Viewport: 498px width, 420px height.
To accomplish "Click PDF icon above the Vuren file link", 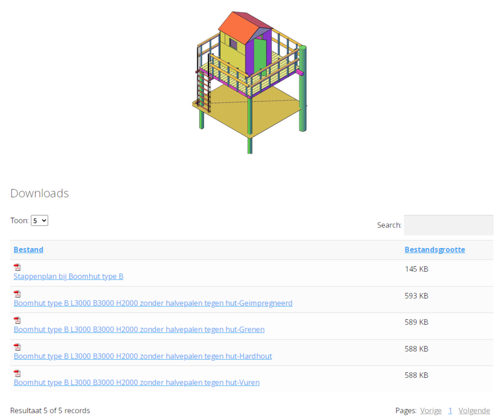I will pyautogui.click(x=17, y=373).
